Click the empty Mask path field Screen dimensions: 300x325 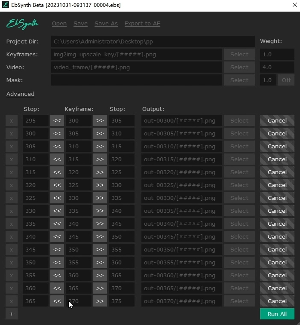(x=137, y=80)
